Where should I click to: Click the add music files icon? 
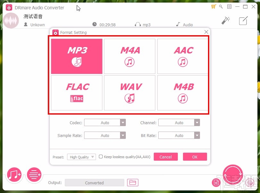(x=14, y=174)
